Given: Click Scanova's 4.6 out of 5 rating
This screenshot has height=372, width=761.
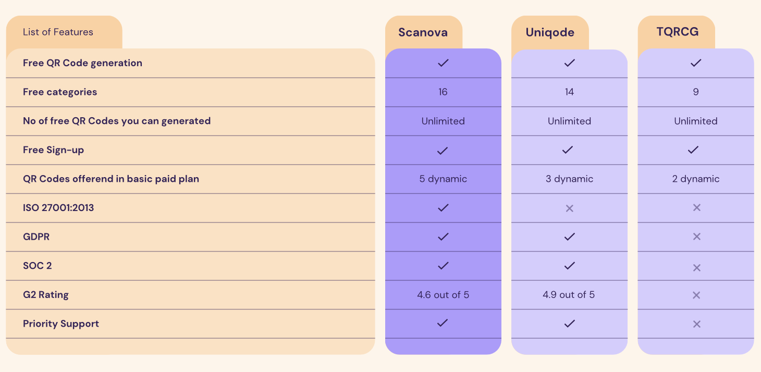Looking at the screenshot, I should [443, 295].
